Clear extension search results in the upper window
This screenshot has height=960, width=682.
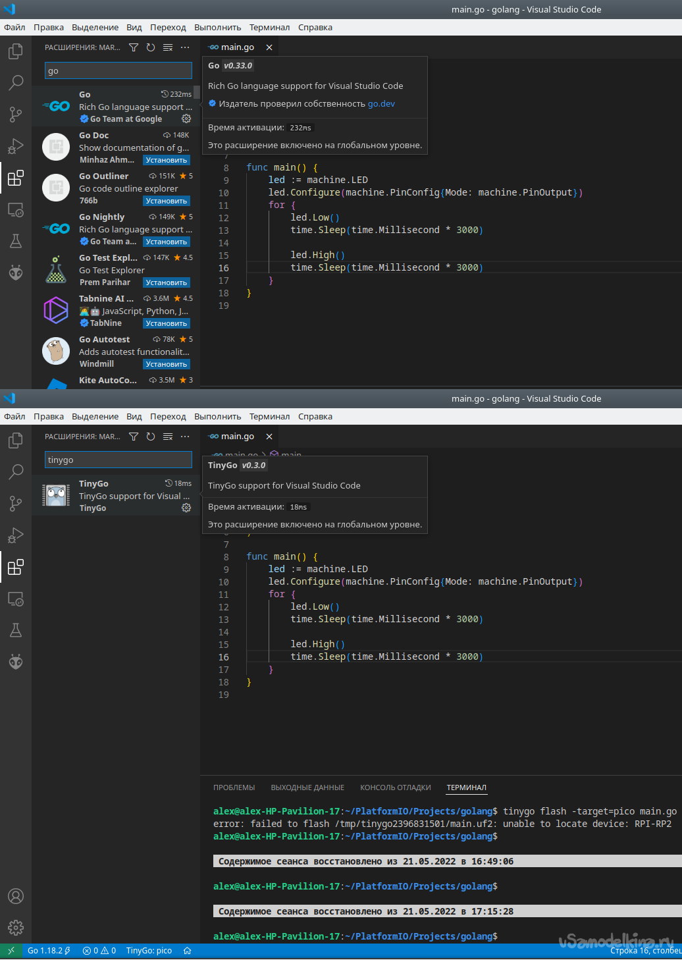point(168,47)
